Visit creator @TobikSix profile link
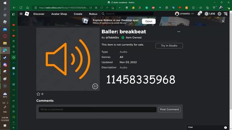The image size is (232, 130). click(112, 38)
